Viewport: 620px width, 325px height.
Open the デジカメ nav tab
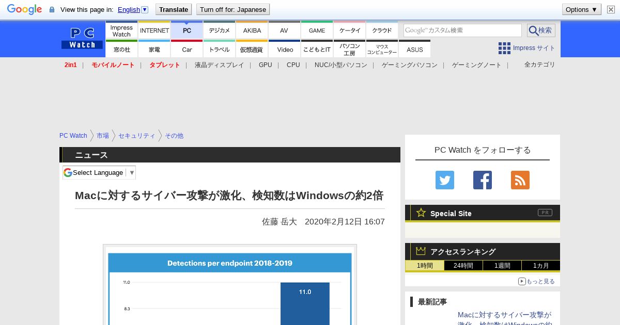[x=220, y=30]
